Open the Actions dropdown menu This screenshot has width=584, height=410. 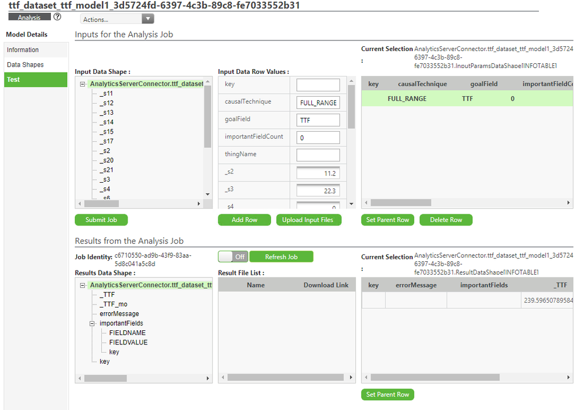click(x=117, y=19)
